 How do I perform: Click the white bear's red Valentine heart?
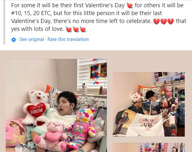tap(36, 110)
